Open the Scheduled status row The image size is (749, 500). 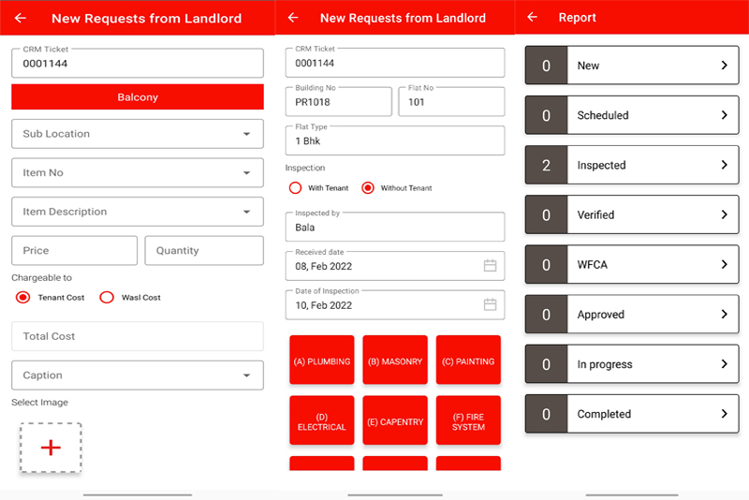point(632,115)
